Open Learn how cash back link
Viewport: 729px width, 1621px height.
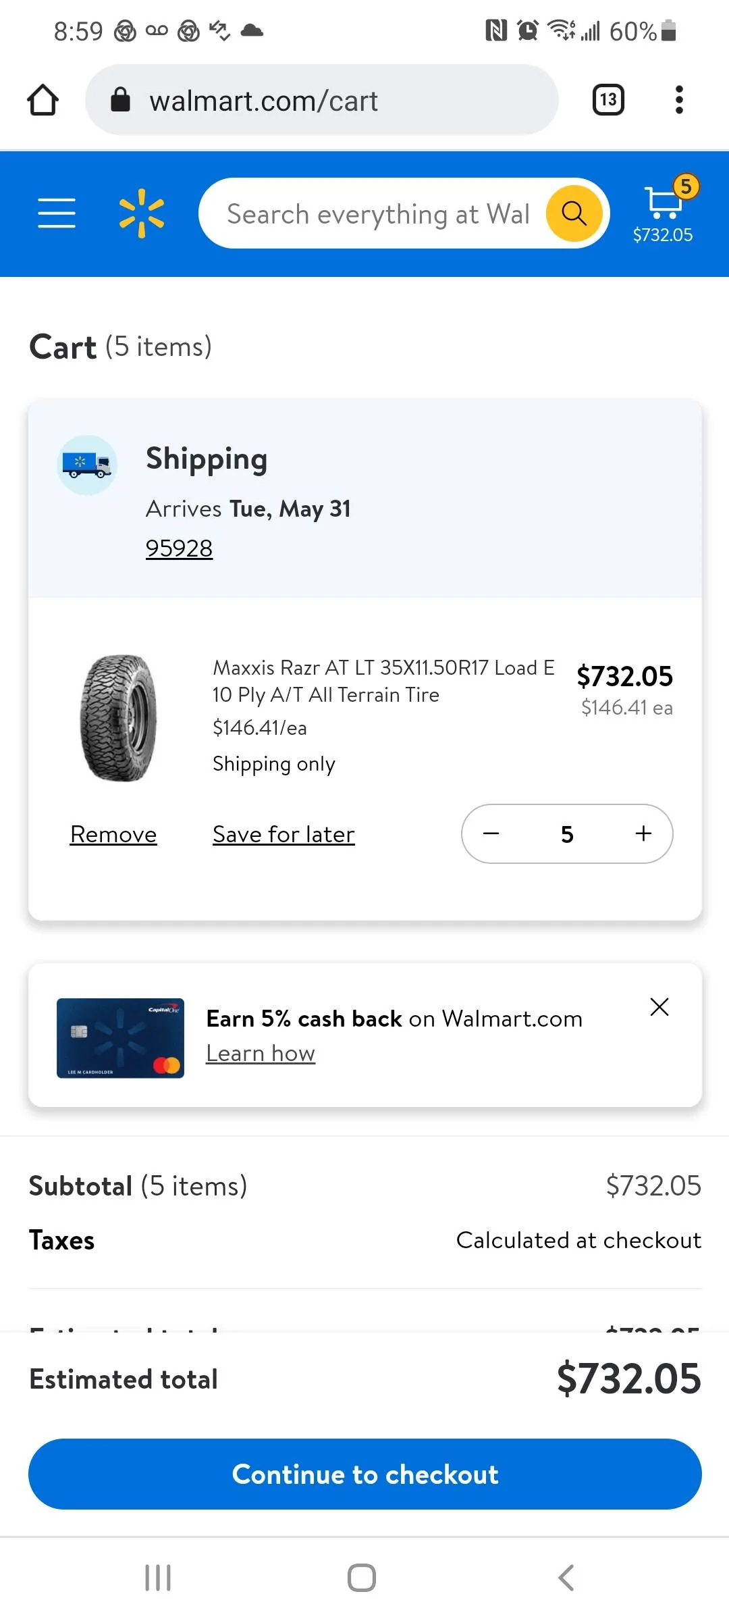tap(261, 1053)
